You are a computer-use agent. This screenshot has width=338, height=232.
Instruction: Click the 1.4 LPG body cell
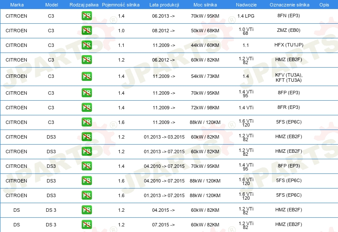246,16
